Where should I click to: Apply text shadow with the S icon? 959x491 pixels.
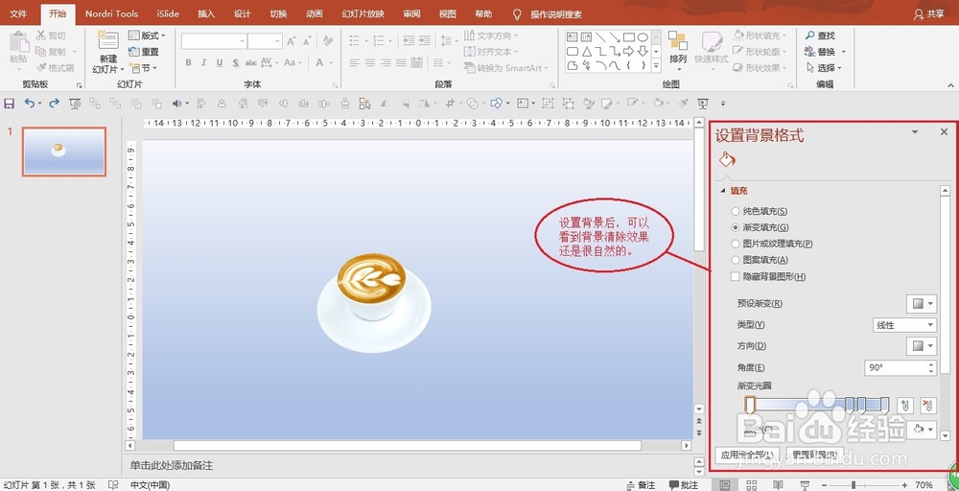tap(235, 62)
